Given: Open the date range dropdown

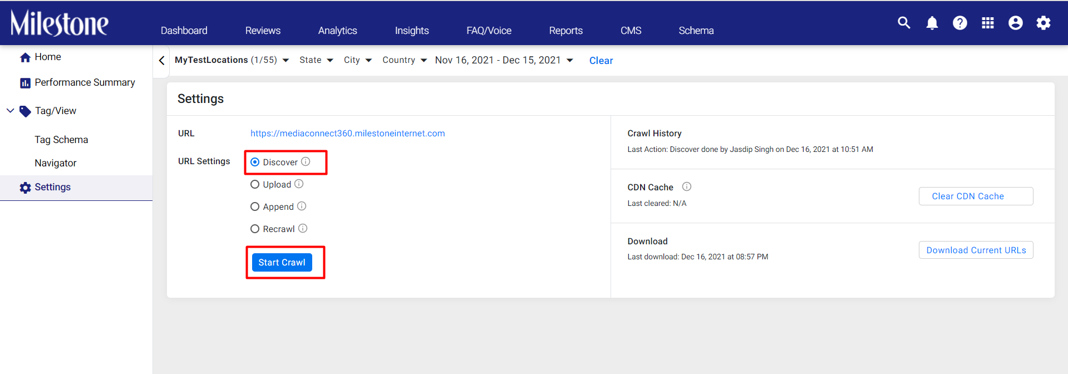Looking at the screenshot, I should pos(504,60).
